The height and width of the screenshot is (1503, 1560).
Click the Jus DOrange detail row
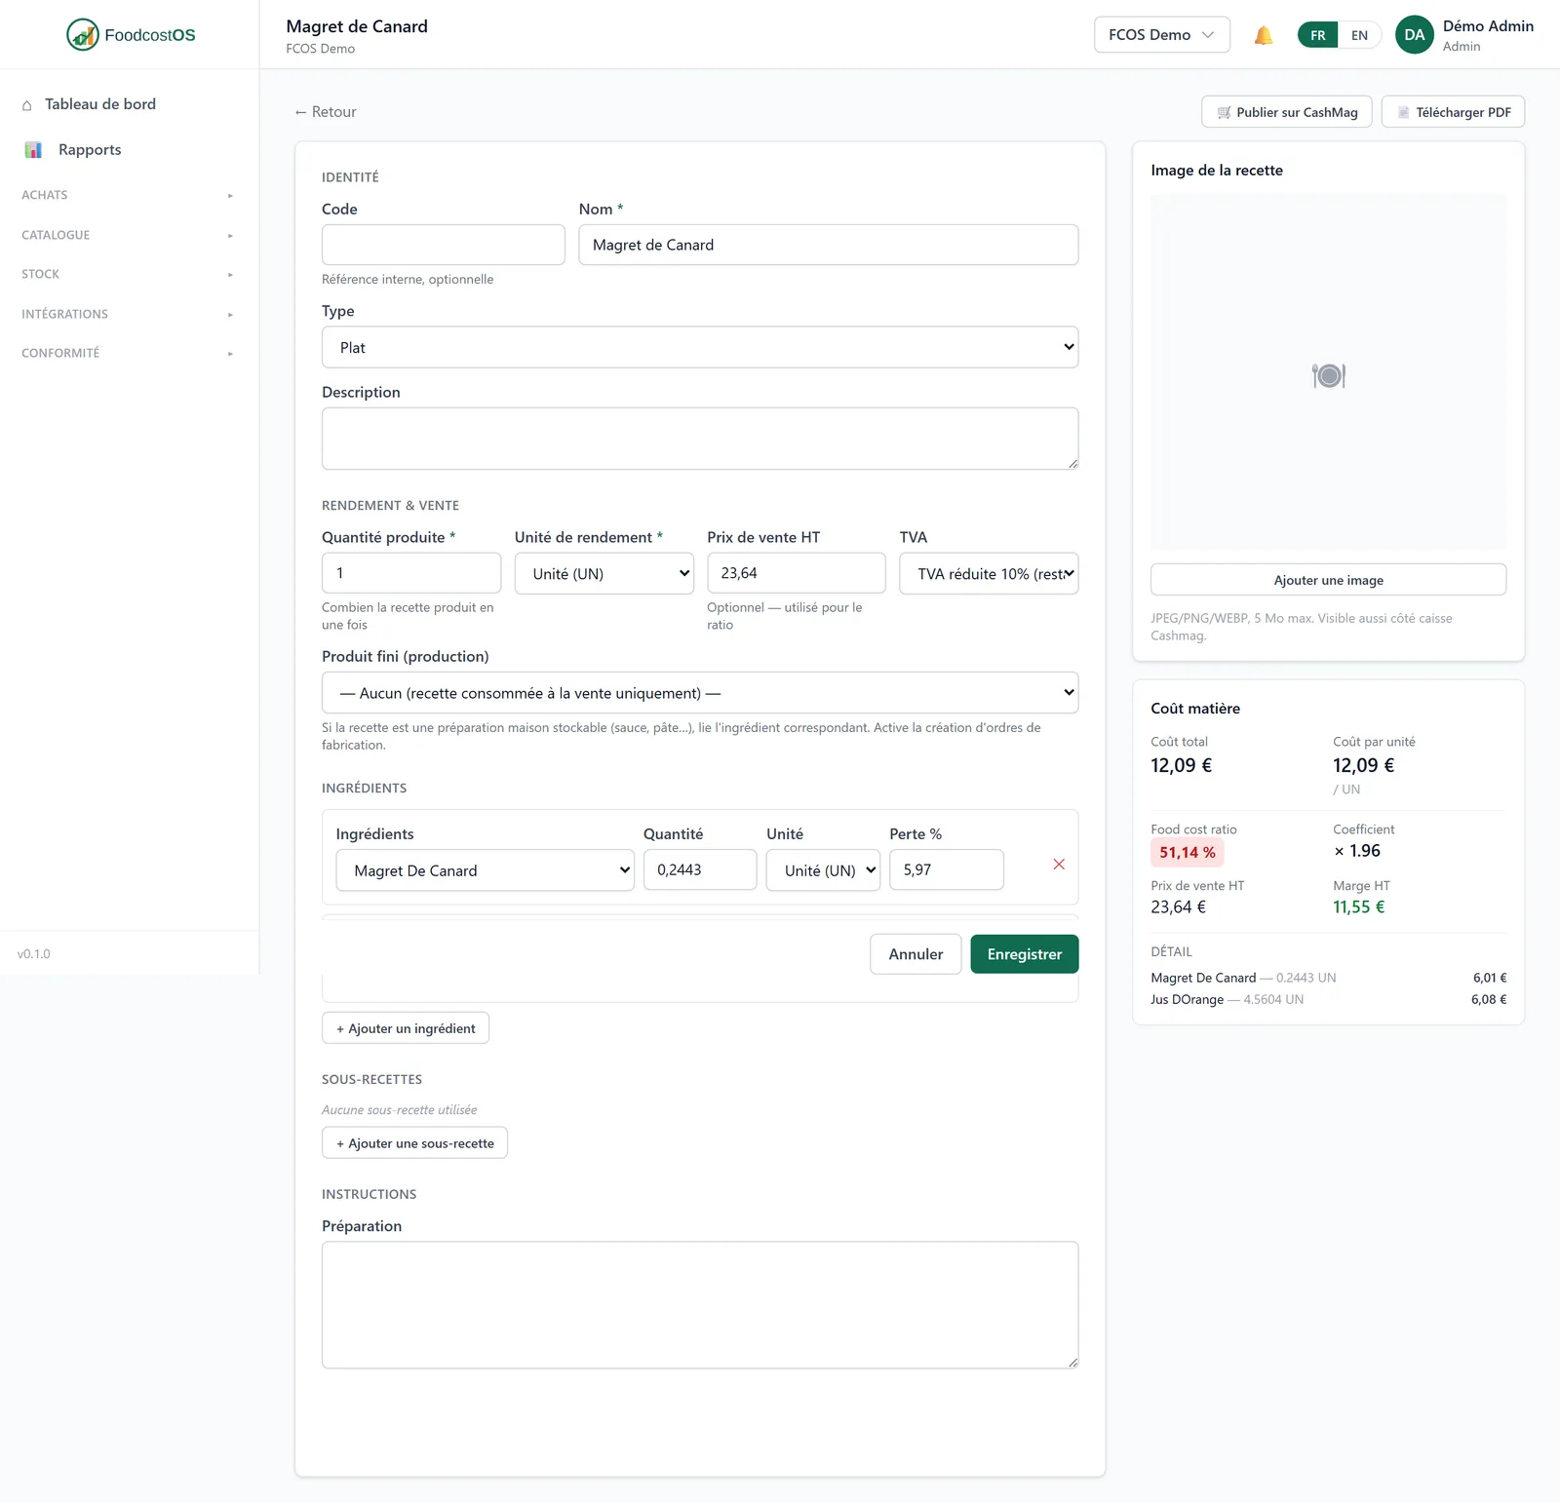[x=1328, y=1000]
